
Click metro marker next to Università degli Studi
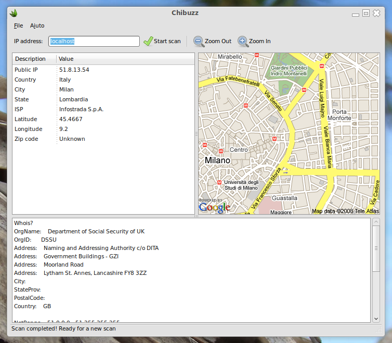pos(219,182)
